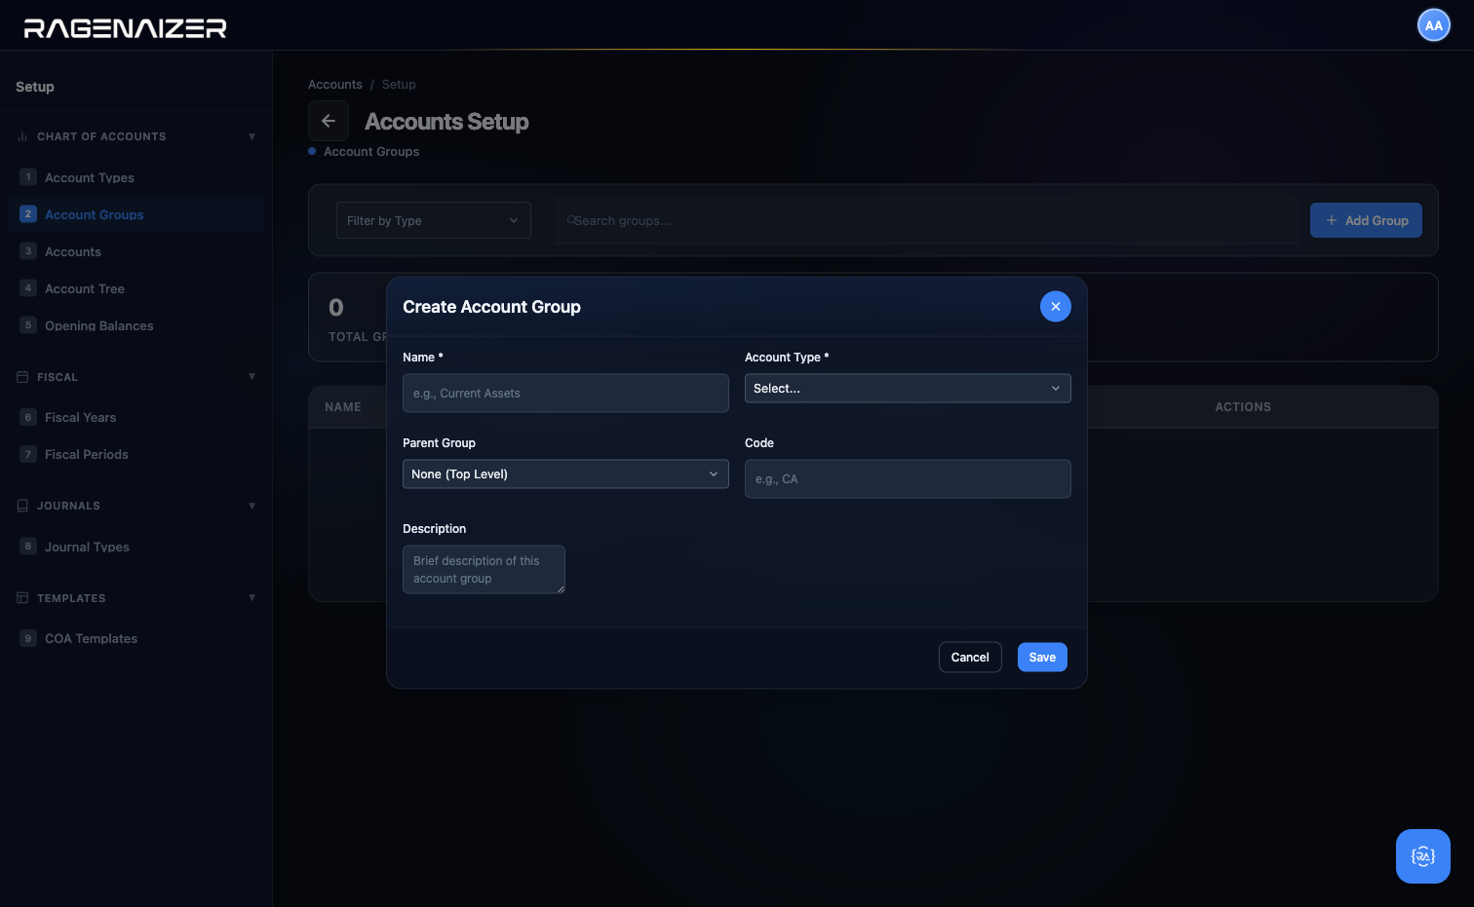Click the step 5 badge for Opening Balances
Screen dimensions: 1474x907
[28, 325]
